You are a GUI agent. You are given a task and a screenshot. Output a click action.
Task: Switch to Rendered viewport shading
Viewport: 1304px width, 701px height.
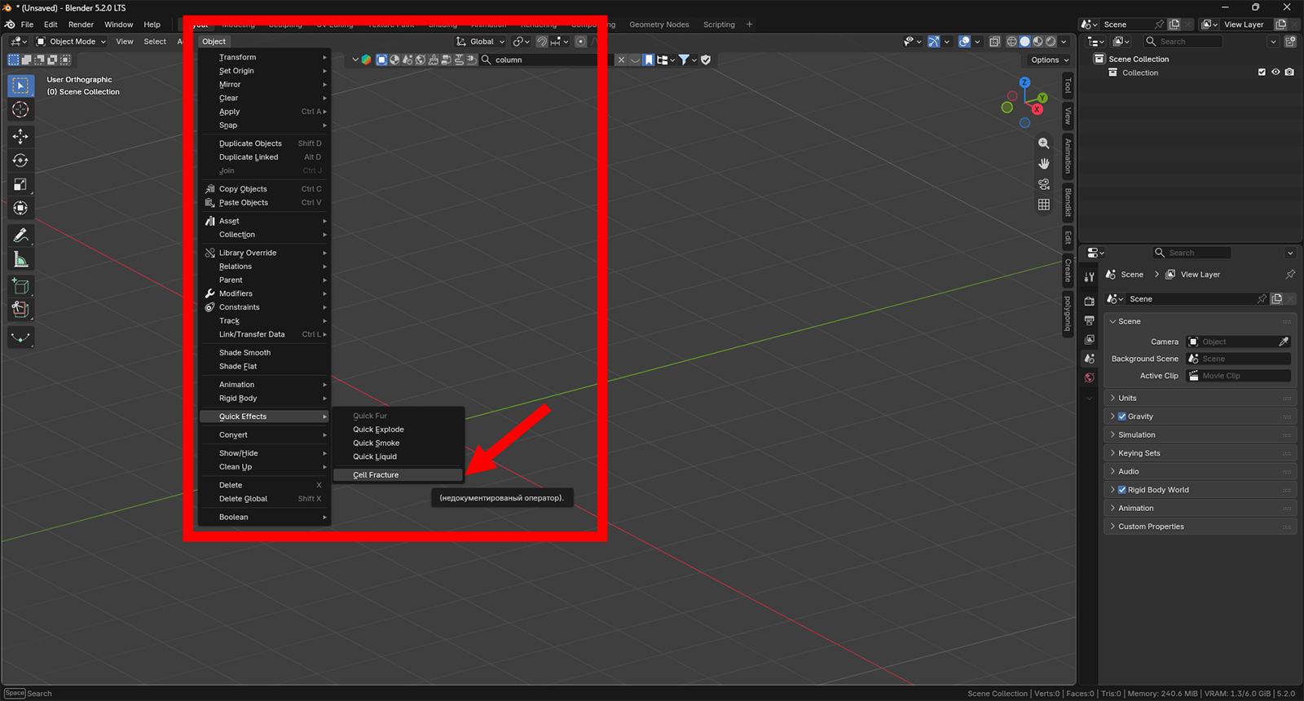pos(1051,42)
